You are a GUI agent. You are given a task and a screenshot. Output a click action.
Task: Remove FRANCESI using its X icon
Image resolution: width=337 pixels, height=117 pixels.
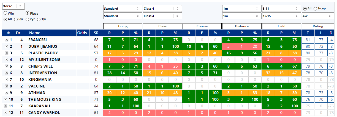click(x=6, y=40)
